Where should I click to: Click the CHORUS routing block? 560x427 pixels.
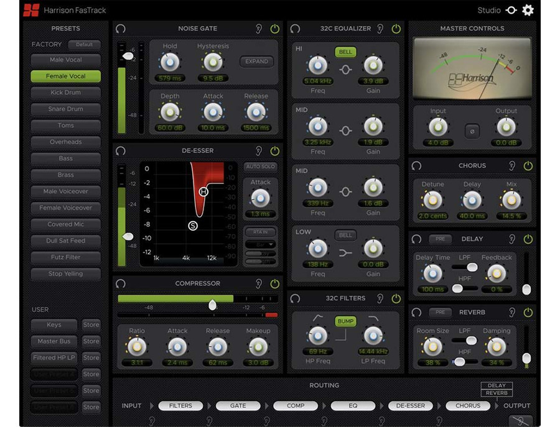(x=468, y=406)
